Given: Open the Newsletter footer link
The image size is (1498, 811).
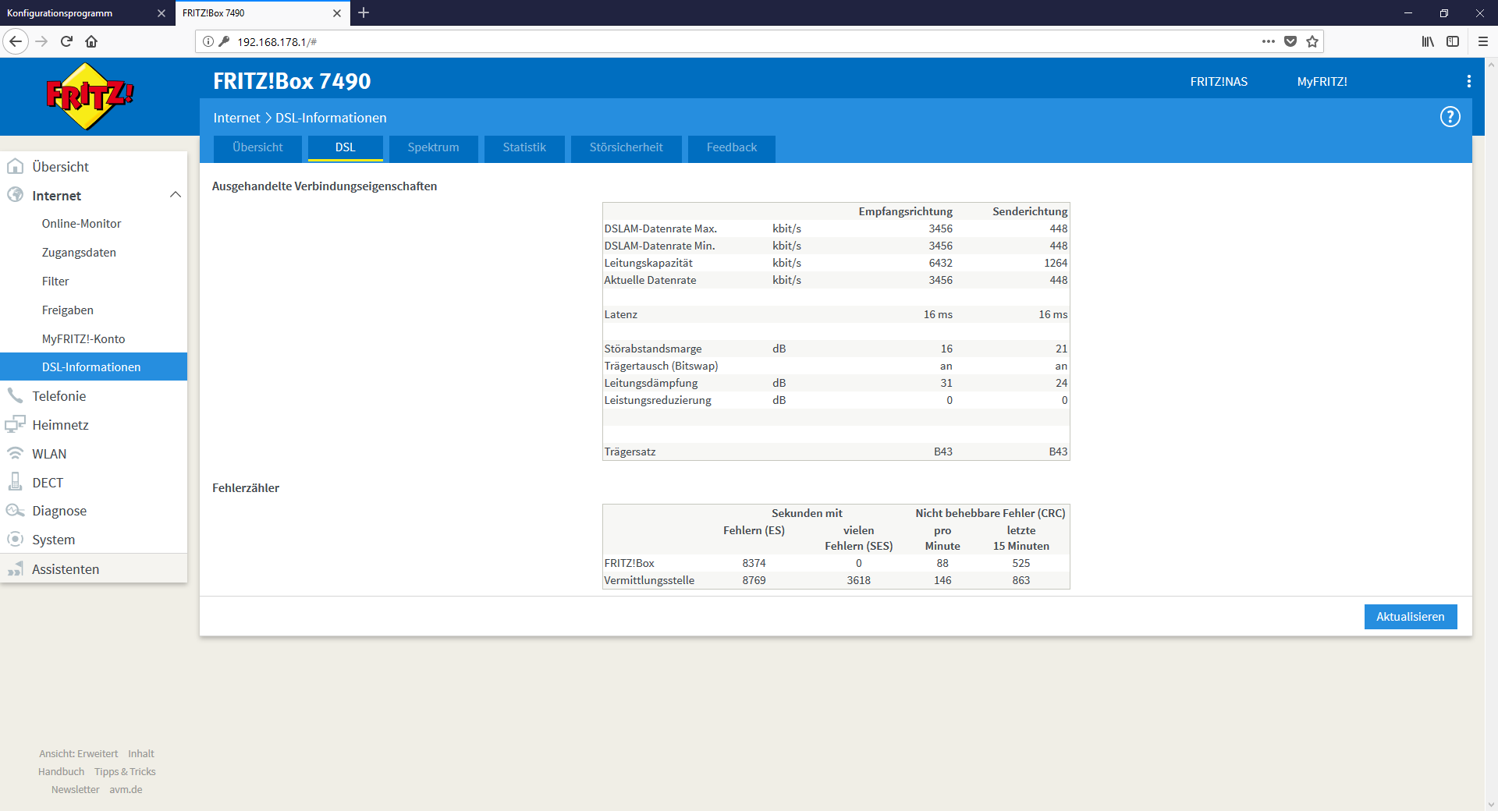Looking at the screenshot, I should point(76,790).
